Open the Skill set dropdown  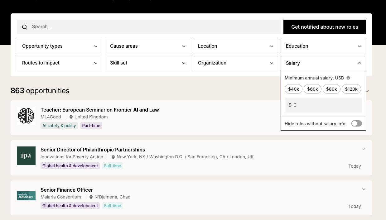coord(147,63)
